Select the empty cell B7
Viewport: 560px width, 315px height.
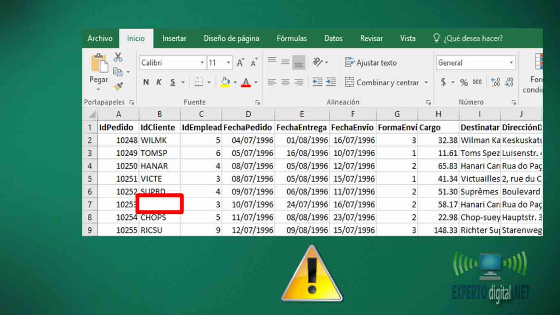159,204
